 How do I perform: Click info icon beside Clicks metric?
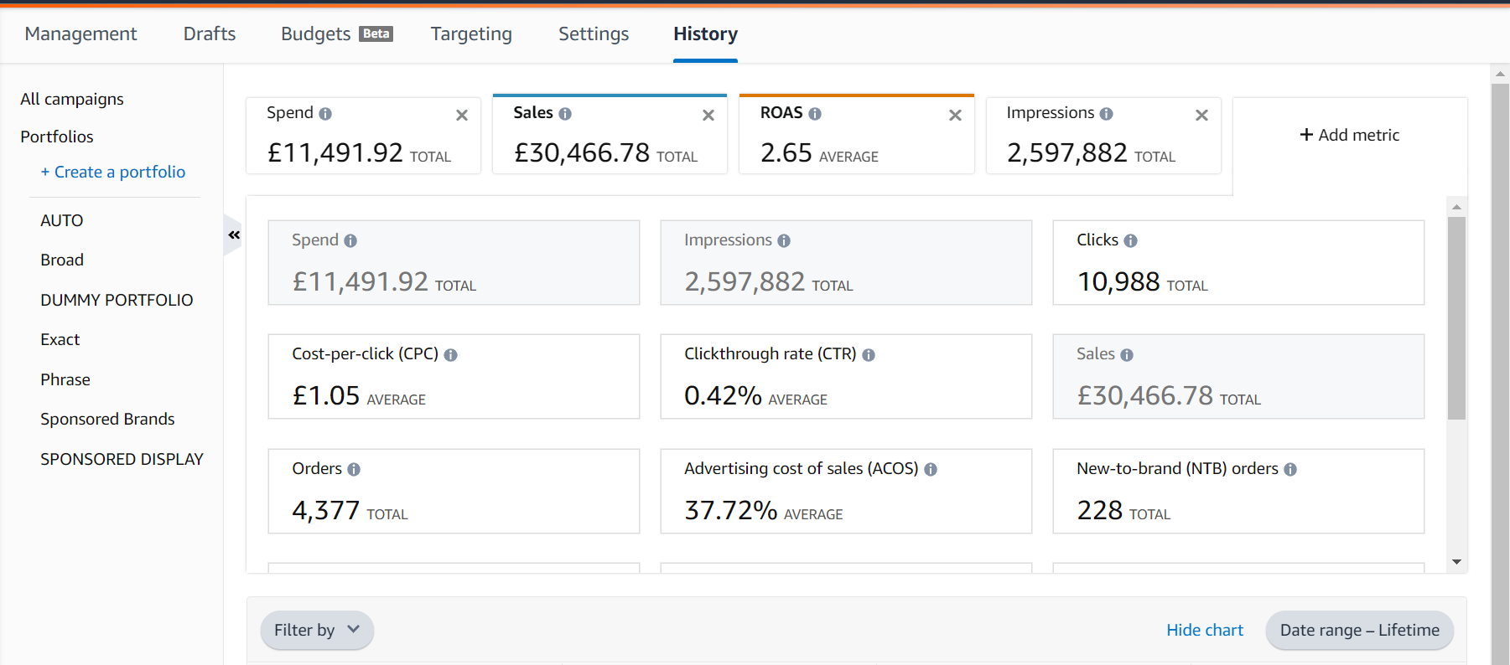[1130, 241]
